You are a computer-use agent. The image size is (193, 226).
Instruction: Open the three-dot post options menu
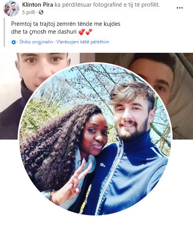pyautogui.click(x=180, y=8)
